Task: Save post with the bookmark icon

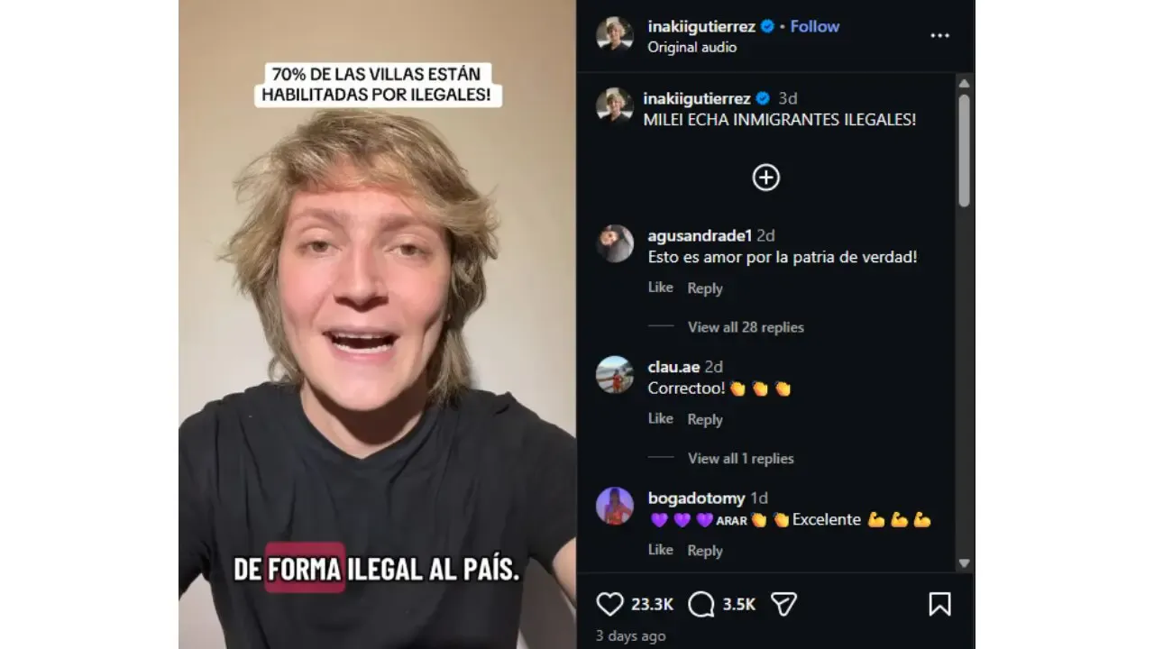Action: 939,604
